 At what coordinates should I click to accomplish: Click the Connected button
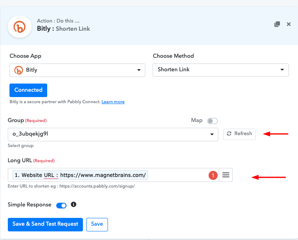click(28, 90)
